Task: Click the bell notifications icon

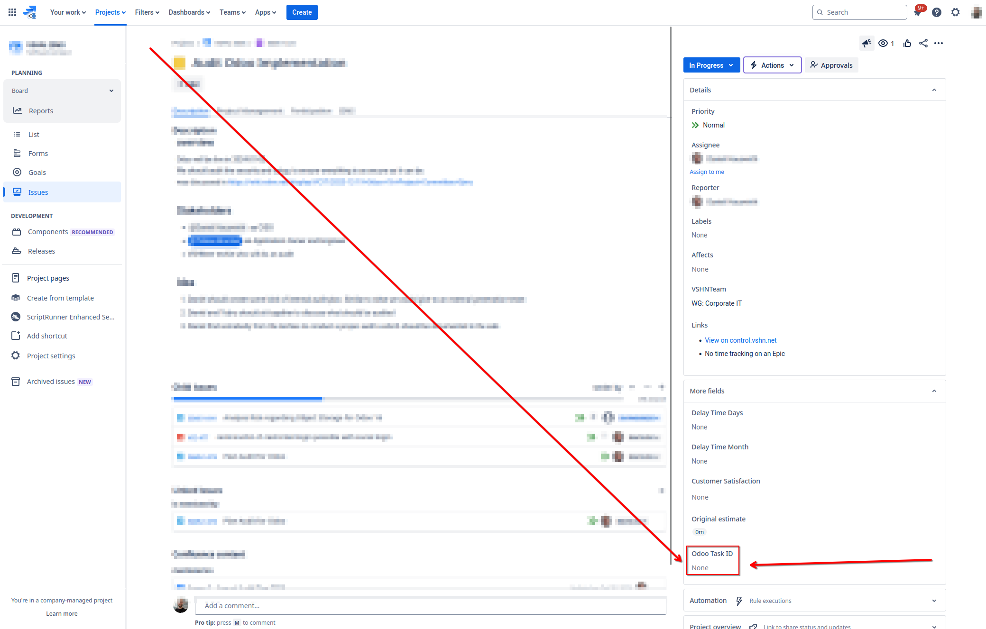Action: coord(919,11)
